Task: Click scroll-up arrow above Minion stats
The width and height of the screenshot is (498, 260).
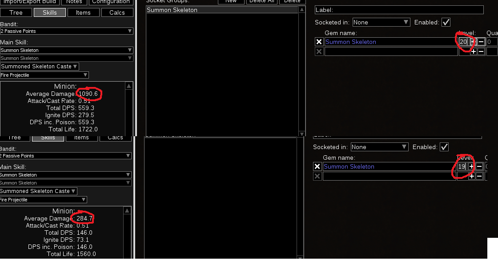Action: coord(128,85)
